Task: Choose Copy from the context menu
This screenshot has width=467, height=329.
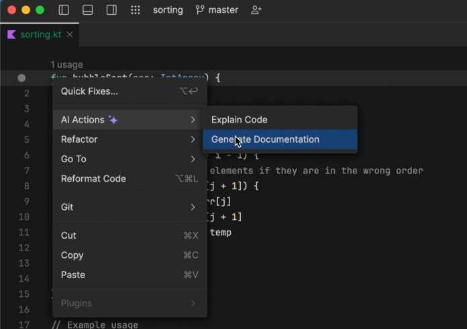Action: pos(72,255)
